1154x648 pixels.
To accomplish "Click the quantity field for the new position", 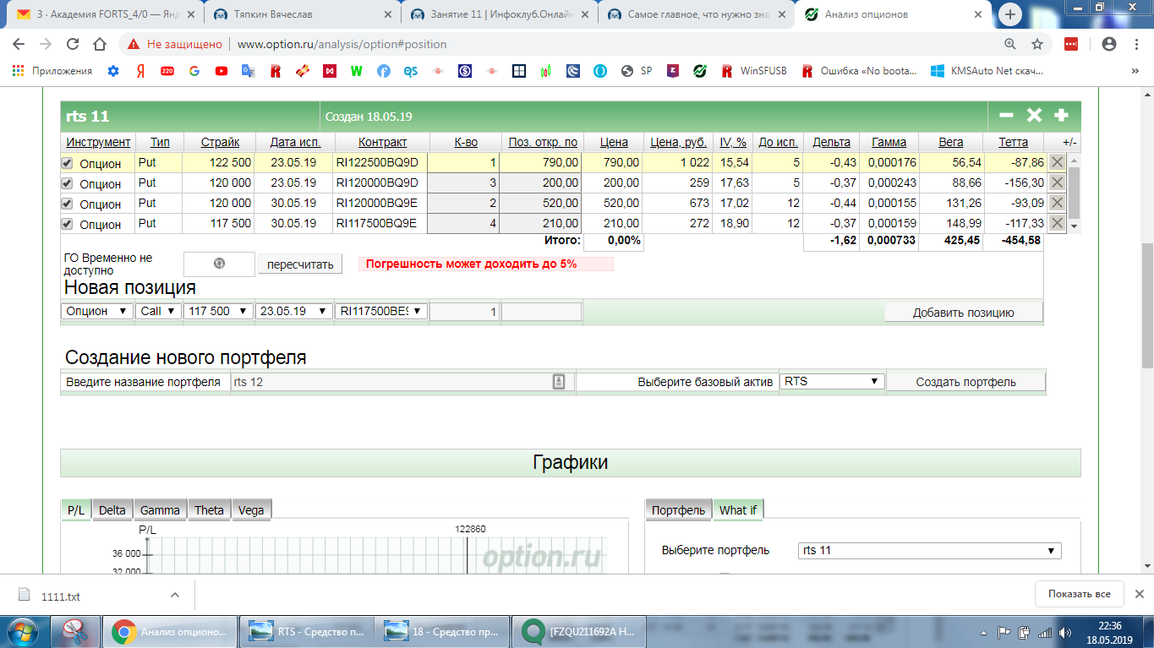I will point(464,312).
